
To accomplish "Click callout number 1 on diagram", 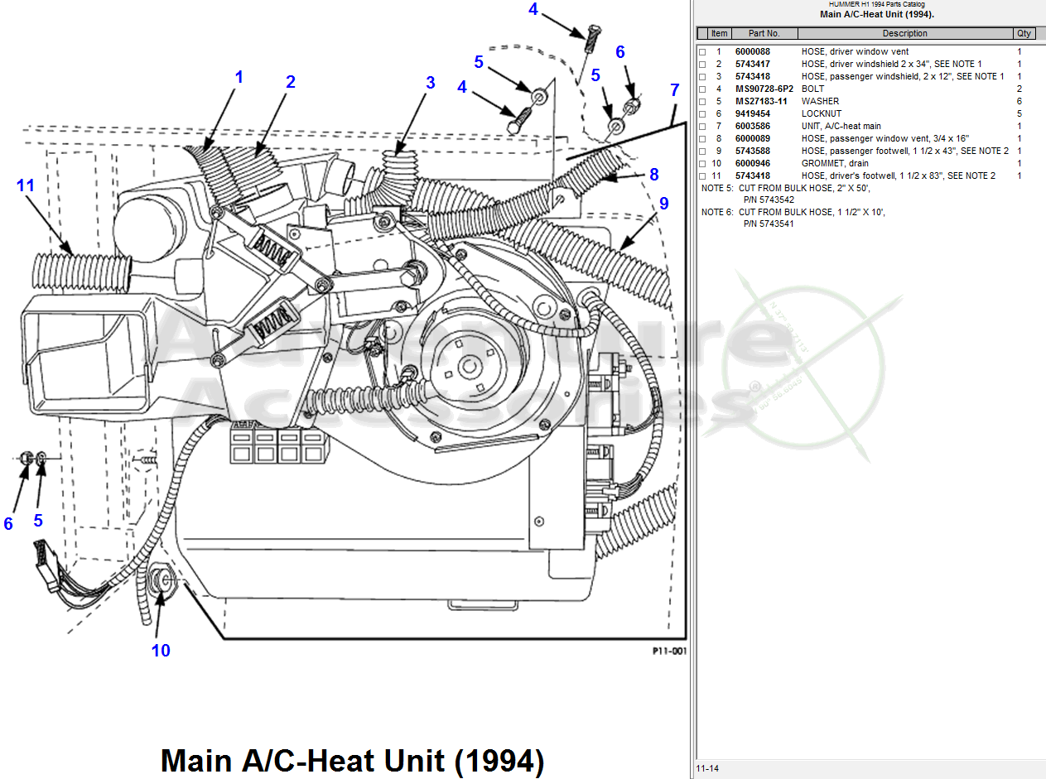I will (239, 77).
